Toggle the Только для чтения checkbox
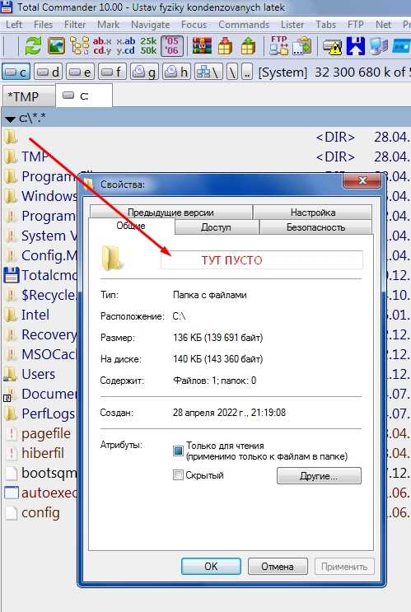 click(178, 451)
